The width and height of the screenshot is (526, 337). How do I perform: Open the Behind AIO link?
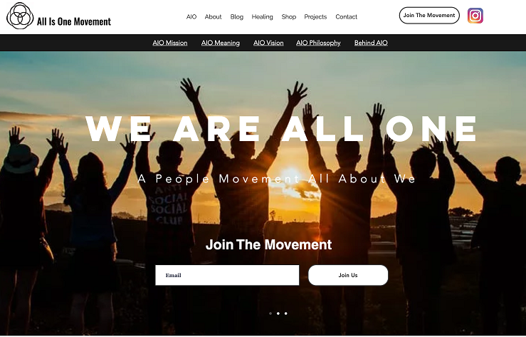point(371,43)
